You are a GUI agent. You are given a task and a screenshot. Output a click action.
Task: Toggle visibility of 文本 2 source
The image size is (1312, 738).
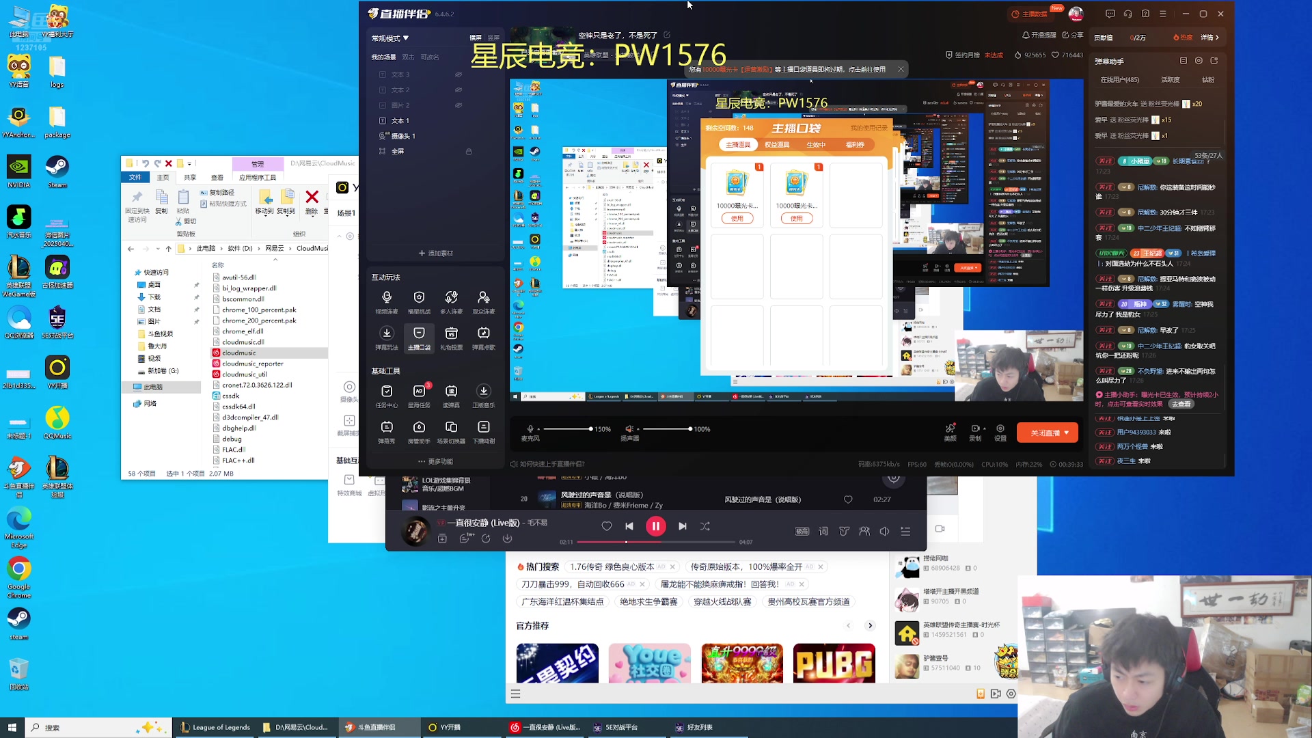(459, 90)
